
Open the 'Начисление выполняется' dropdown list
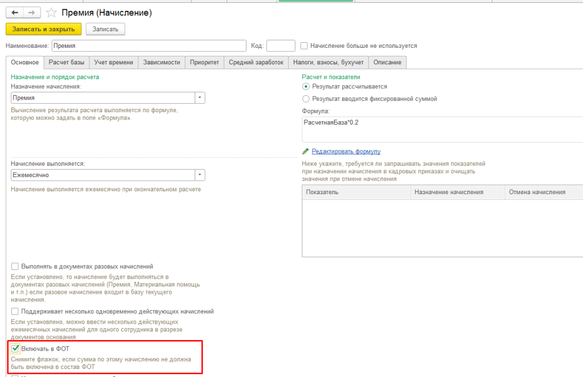(199, 175)
